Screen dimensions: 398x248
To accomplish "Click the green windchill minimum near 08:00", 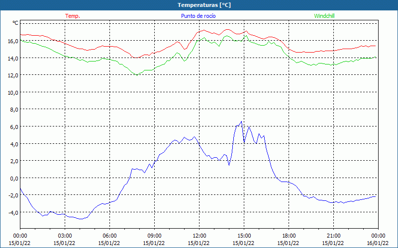I will [x=137, y=75].
